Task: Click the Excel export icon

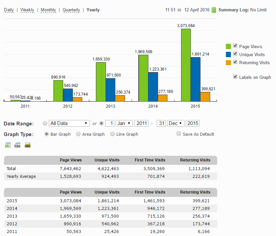Action: (x=8, y=145)
